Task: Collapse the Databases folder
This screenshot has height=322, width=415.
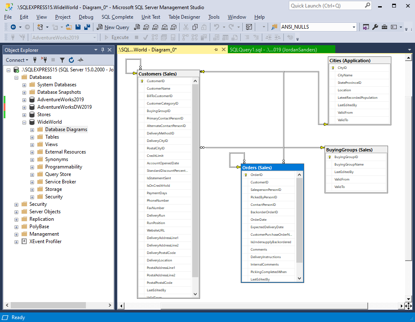Action: click(x=17, y=78)
